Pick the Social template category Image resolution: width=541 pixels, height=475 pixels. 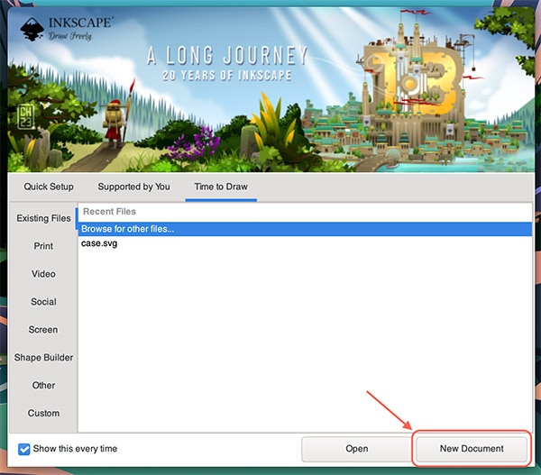click(x=43, y=302)
